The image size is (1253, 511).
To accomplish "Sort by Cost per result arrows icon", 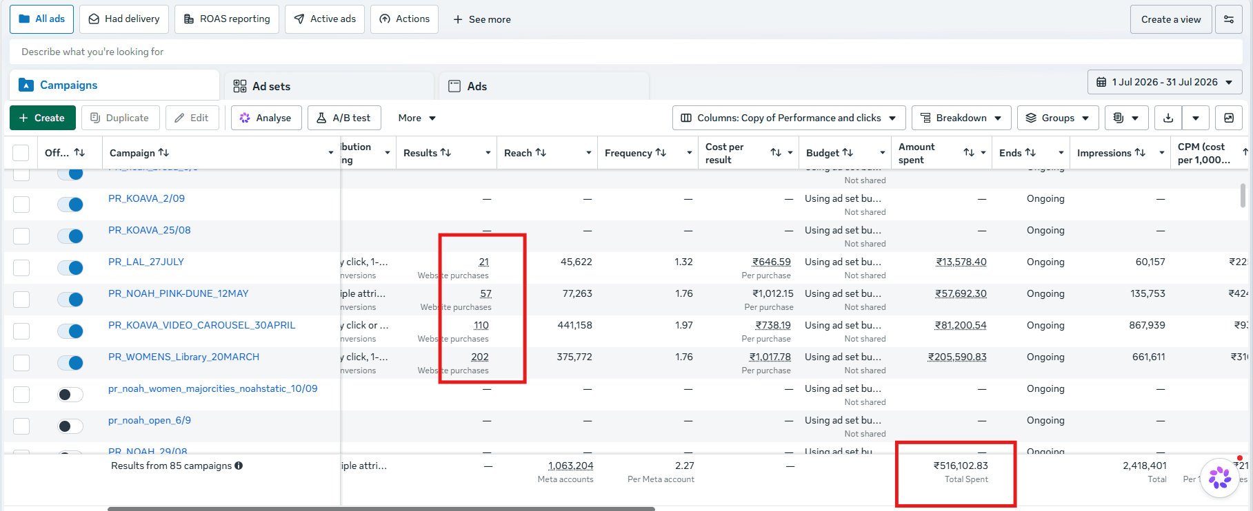I will [x=776, y=153].
